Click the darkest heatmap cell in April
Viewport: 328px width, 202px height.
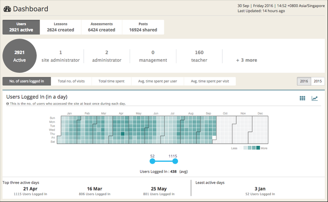click(123, 134)
